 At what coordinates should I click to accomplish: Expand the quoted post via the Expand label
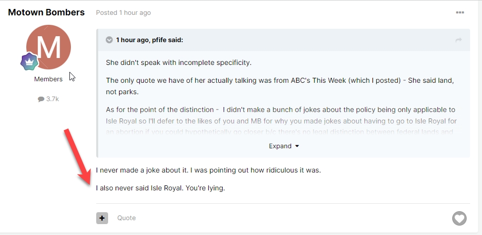(x=280, y=146)
